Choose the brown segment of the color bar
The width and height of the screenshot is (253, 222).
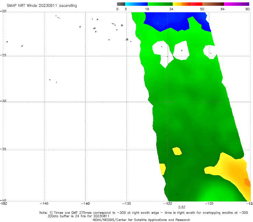[x=213, y=4]
